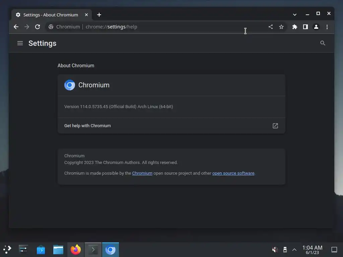
Task: Select the Settings - About Chromium tab
Action: coord(52,15)
